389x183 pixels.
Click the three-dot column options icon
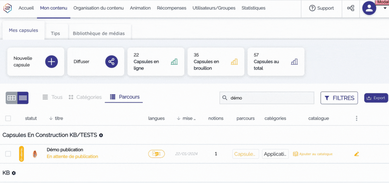pyautogui.click(x=356, y=118)
